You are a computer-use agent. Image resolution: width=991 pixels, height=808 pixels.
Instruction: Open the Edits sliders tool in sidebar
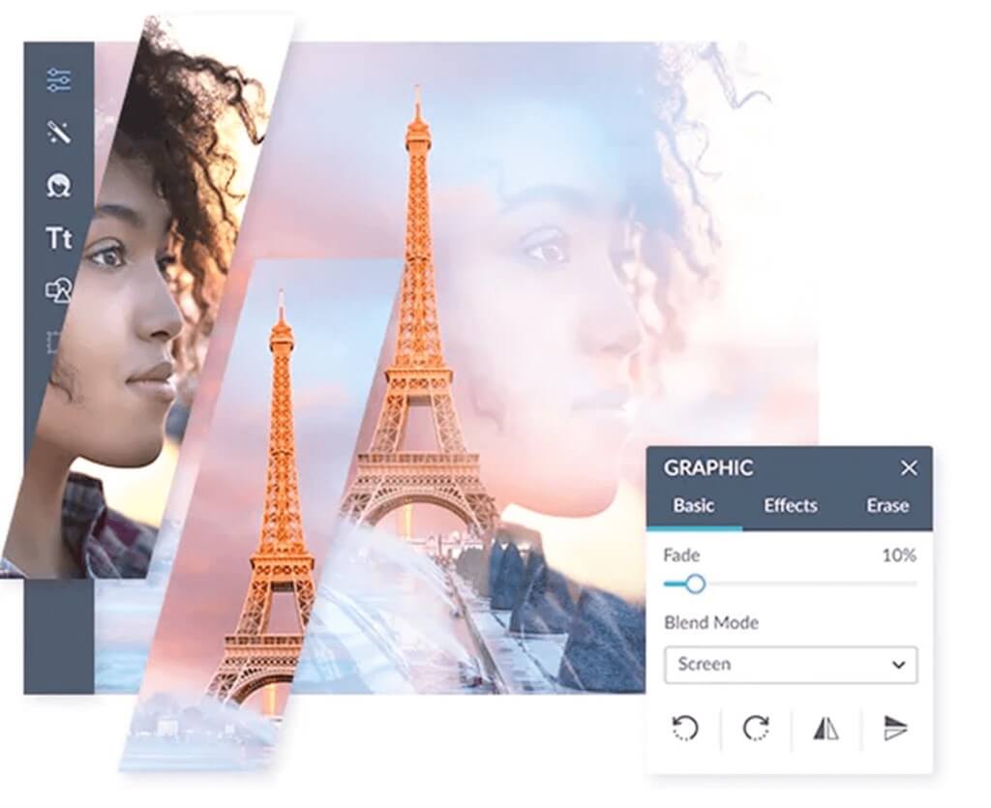pyautogui.click(x=59, y=80)
